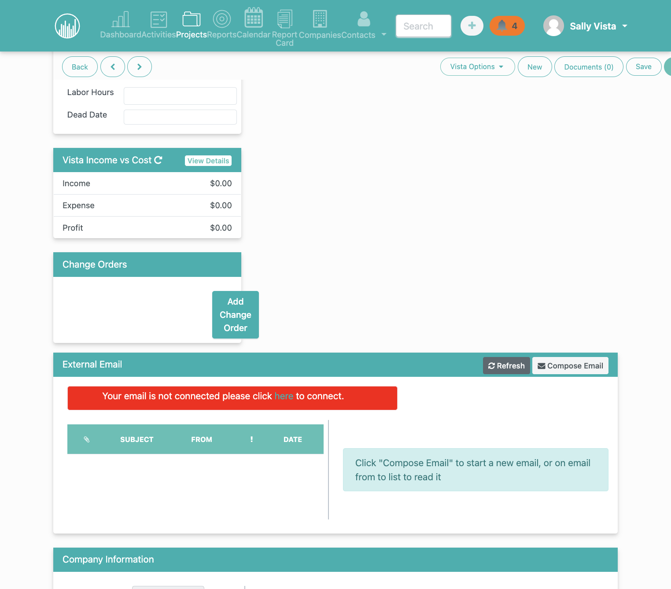Save the project
Screen dimensions: 671x589
coord(644,67)
